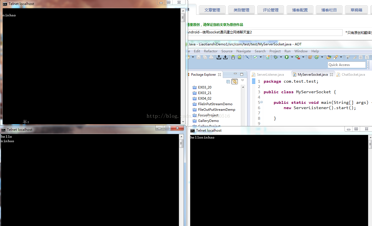This screenshot has width=372, height=226.
Task: Switch to ChatSocket.java editor tab
Action: click(x=351, y=75)
